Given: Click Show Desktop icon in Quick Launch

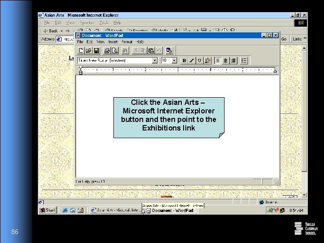Looking at the screenshot, I should (81, 210).
